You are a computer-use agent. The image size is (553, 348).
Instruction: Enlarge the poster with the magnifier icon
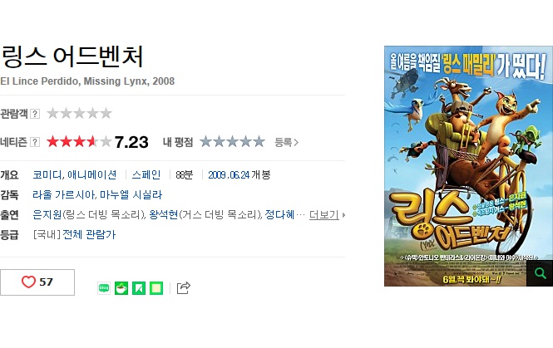[x=540, y=273]
